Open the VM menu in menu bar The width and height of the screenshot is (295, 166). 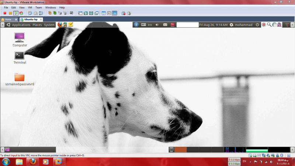(x=31, y=7)
